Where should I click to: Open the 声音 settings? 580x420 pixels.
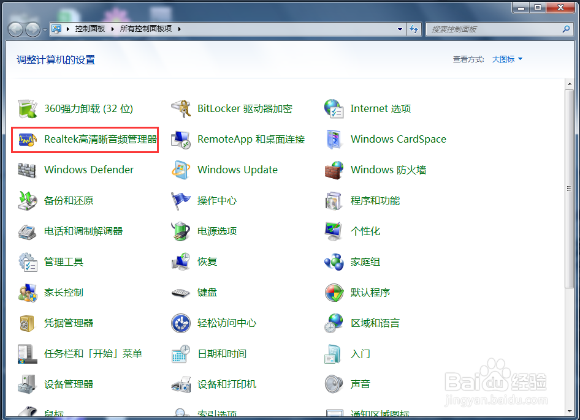[361, 384]
